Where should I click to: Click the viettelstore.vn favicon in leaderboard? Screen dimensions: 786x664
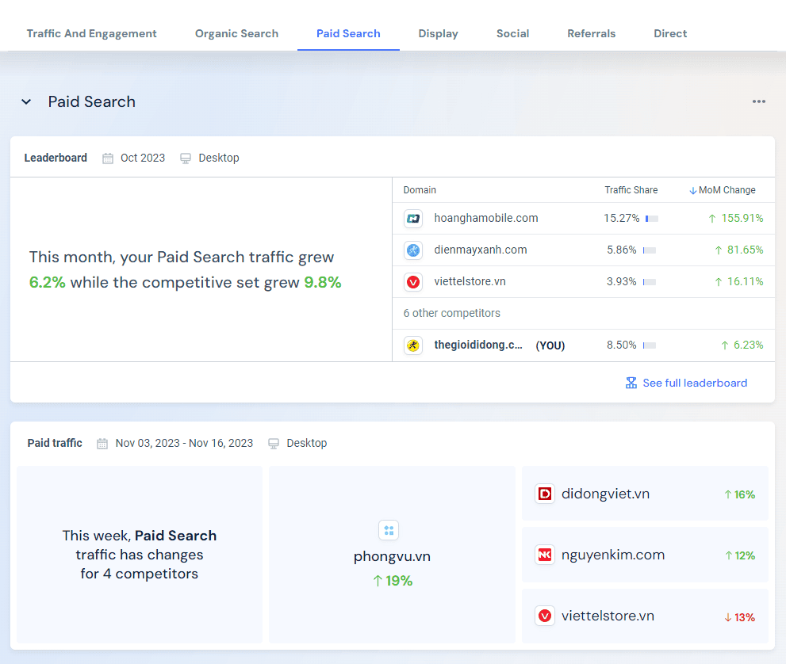413,282
